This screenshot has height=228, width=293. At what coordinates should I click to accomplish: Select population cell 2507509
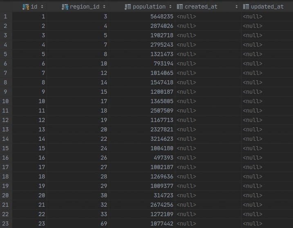pos(142,111)
